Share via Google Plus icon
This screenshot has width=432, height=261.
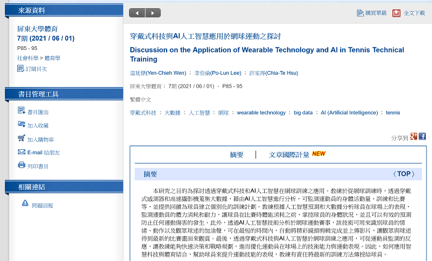(x=413, y=136)
